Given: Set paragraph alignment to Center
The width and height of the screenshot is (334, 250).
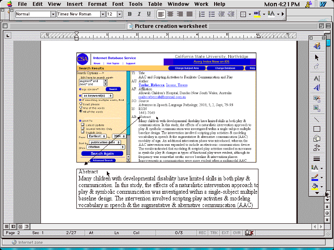Looking at the screenshot, I should click(x=170, y=14).
